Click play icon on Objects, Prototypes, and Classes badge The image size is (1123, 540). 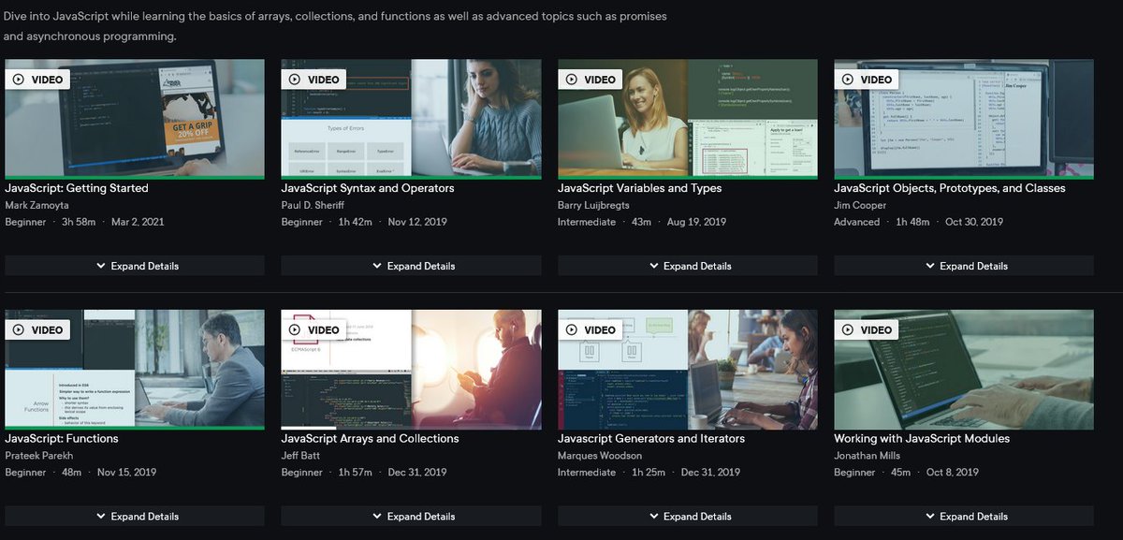coord(848,80)
